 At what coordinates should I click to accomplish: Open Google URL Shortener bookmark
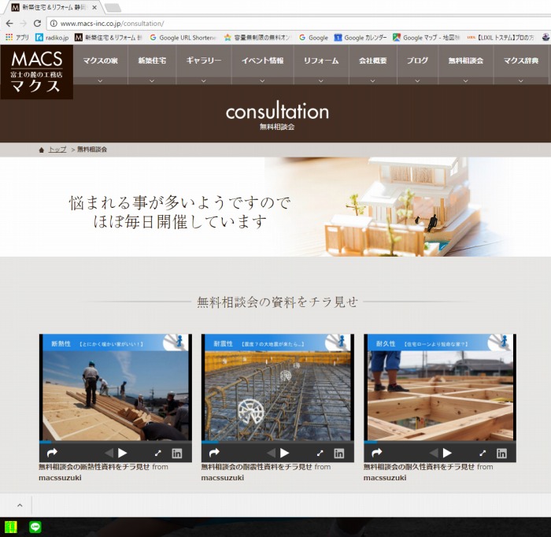[x=183, y=37]
